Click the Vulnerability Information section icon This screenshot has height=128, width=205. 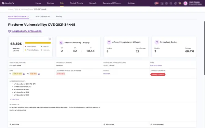pos(9,31)
